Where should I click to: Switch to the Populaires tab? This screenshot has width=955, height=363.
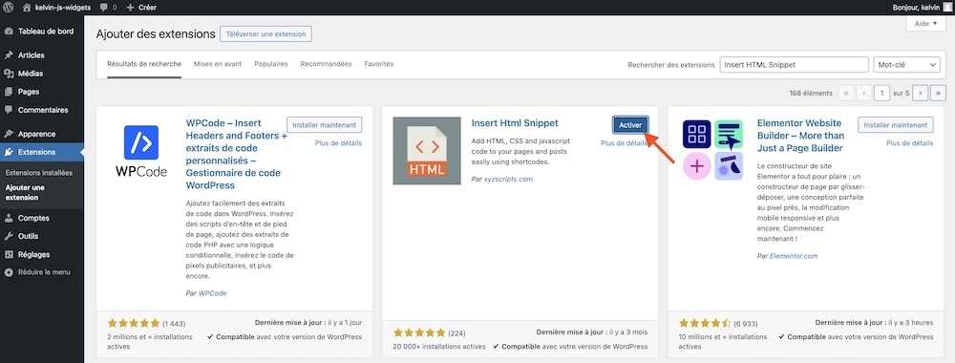point(271,64)
